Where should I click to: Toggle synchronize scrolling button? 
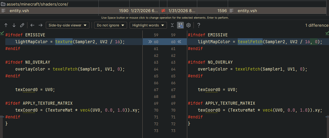(x=180, y=25)
